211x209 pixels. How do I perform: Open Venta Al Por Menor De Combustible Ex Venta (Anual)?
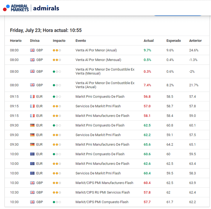coord(105,85)
